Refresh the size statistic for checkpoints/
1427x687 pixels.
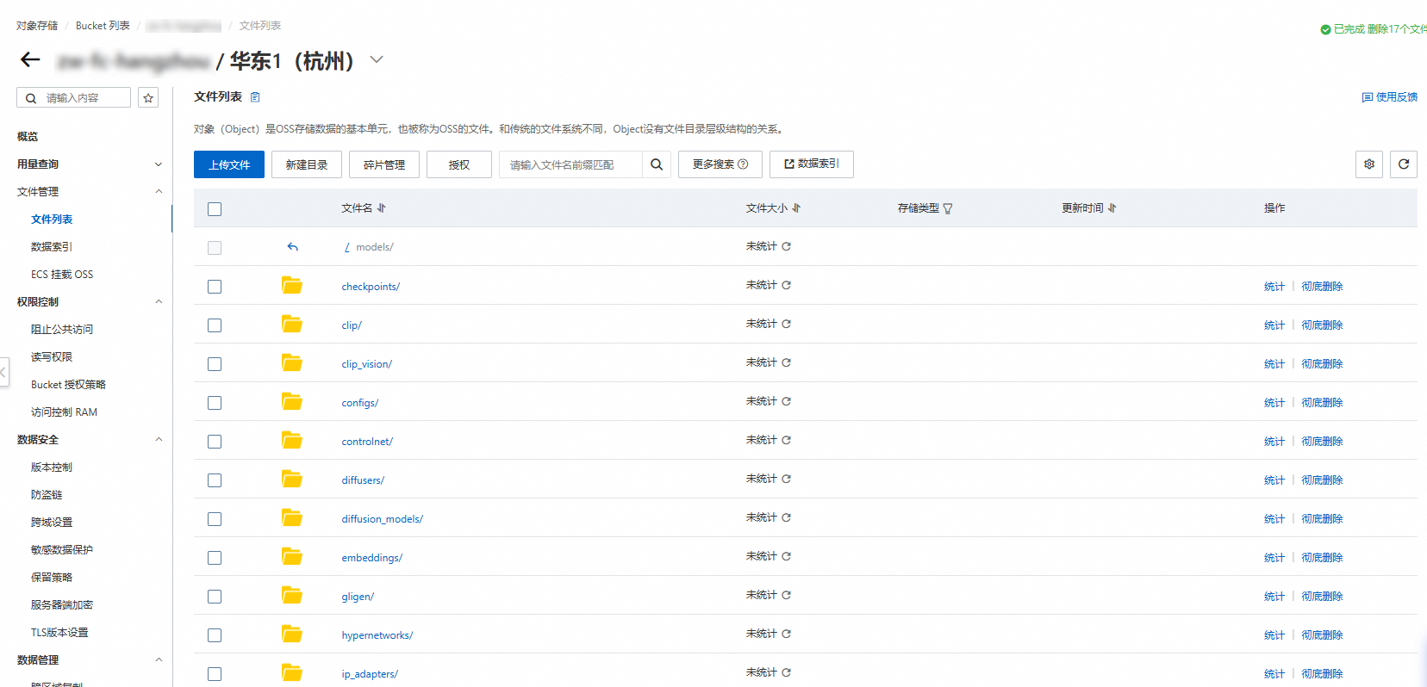click(x=786, y=285)
